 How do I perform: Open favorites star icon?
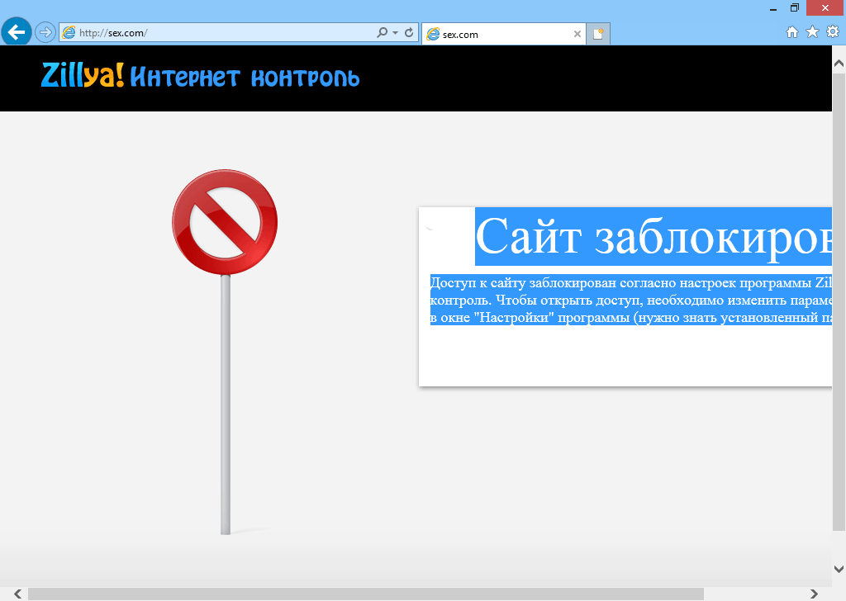coord(812,32)
